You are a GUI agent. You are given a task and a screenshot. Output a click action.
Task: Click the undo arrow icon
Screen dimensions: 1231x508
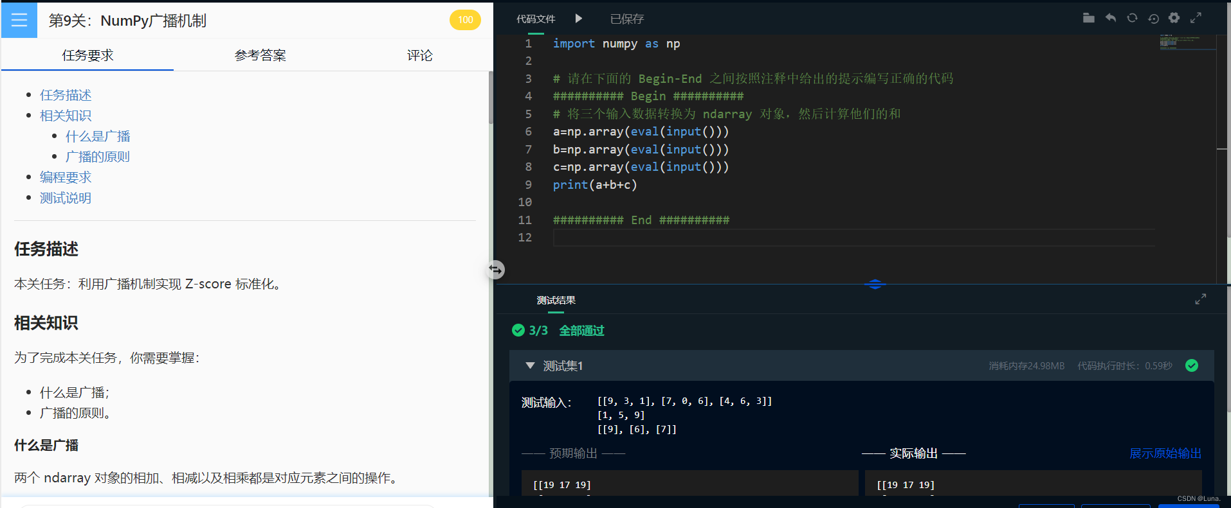(1111, 18)
